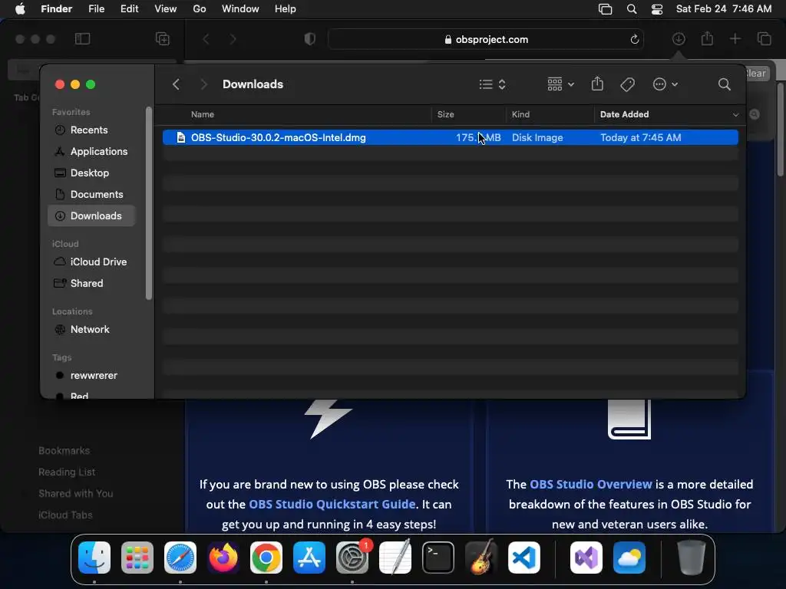Click the Spotlight search icon in menu bar
Viewport: 786px width, 589px height.
pos(632,9)
